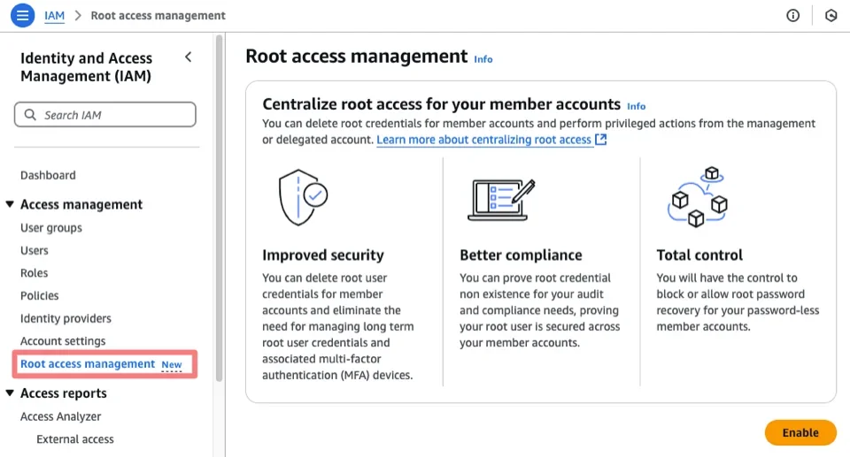Screen dimensions: 850x457
Task: Open Roles in the sidebar
Action: [x=35, y=273]
